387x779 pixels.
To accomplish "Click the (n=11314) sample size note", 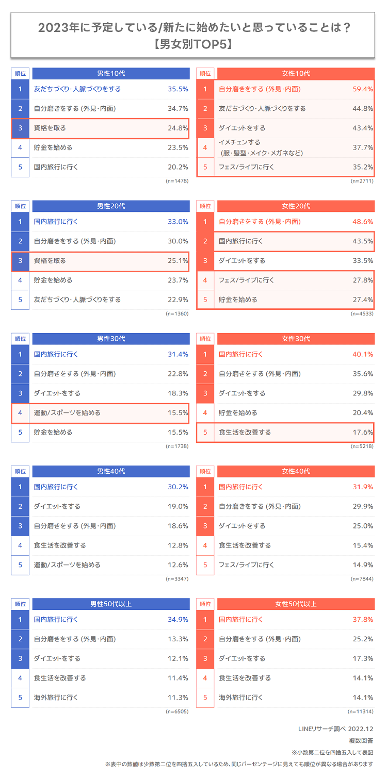I will 362,711.
